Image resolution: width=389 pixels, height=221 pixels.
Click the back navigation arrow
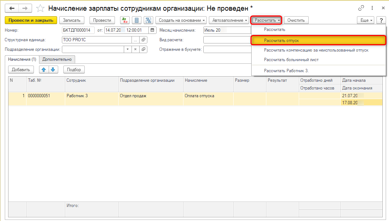[x=12, y=8]
